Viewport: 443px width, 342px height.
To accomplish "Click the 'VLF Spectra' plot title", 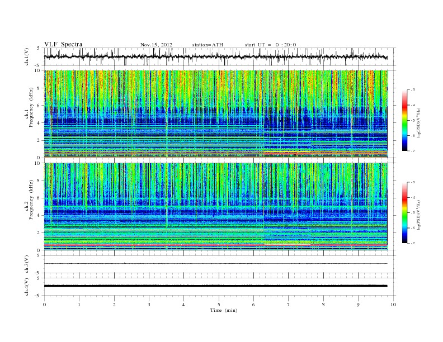I will point(63,44).
